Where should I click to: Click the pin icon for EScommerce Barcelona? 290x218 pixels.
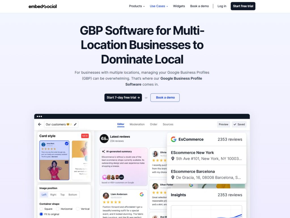(x=173, y=177)
